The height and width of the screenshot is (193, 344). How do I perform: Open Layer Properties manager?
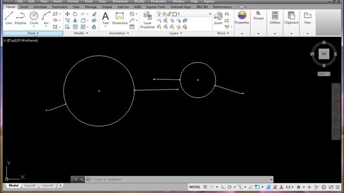pos(147,20)
